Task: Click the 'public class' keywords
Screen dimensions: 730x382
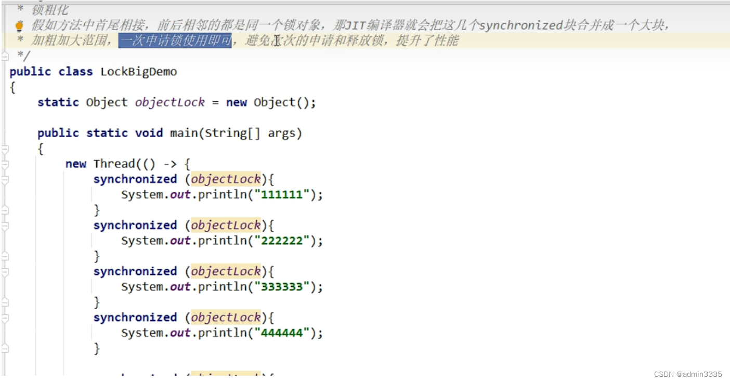Action: tap(51, 72)
